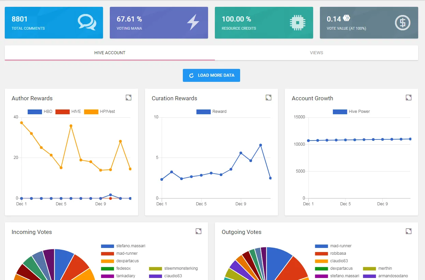Screen dimensions: 425x280
Task: Click the red HIVE legend color box
Action: (x=62, y=112)
